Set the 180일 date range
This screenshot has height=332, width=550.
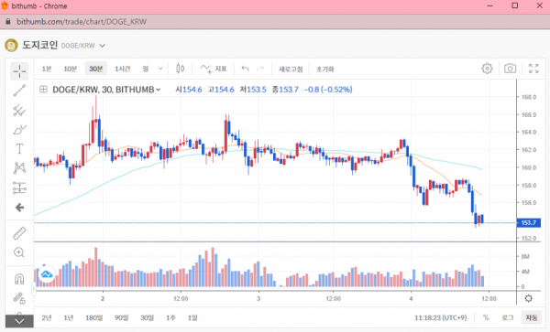(94, 317)
